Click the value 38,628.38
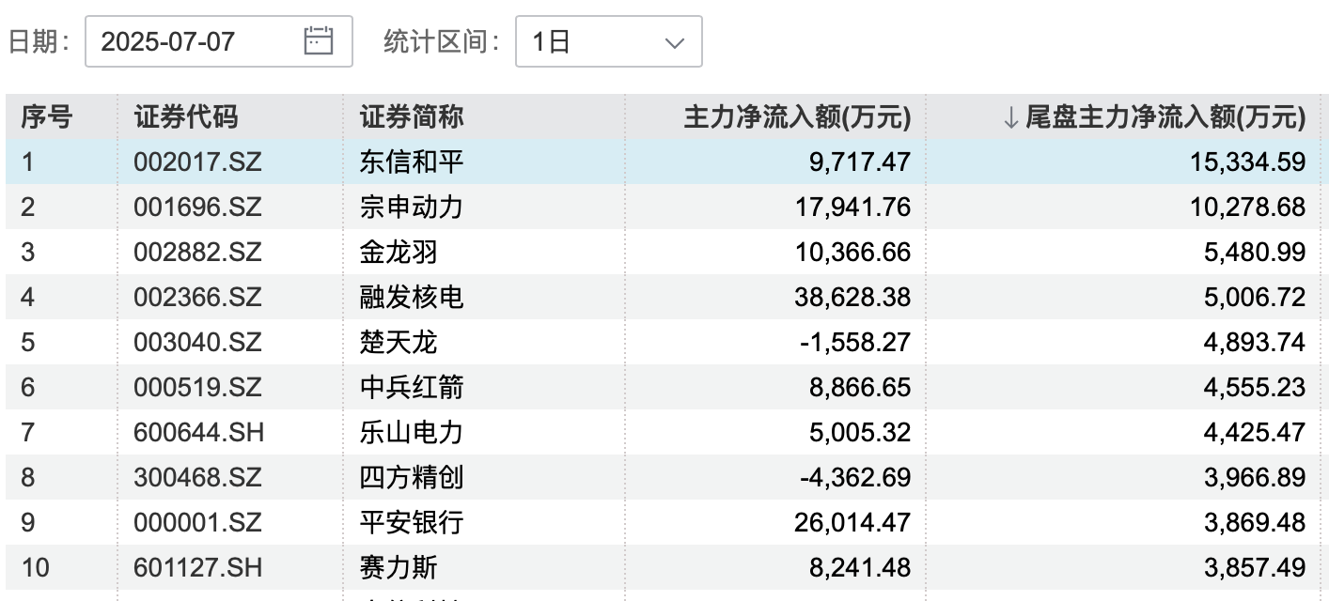 (x=852, y=298)
